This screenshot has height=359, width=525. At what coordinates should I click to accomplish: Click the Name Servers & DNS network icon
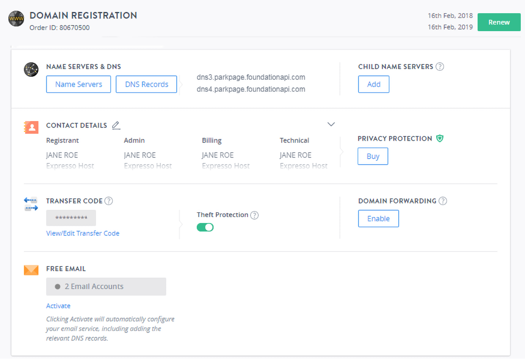[31, 69]
